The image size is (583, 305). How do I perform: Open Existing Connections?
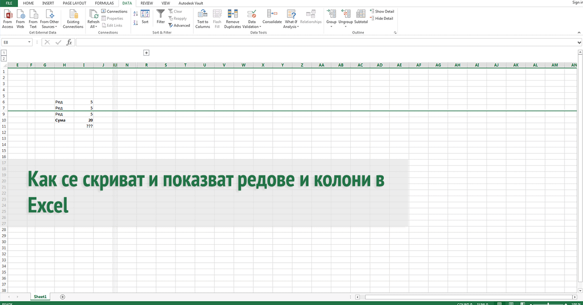(x=73, y=18)
